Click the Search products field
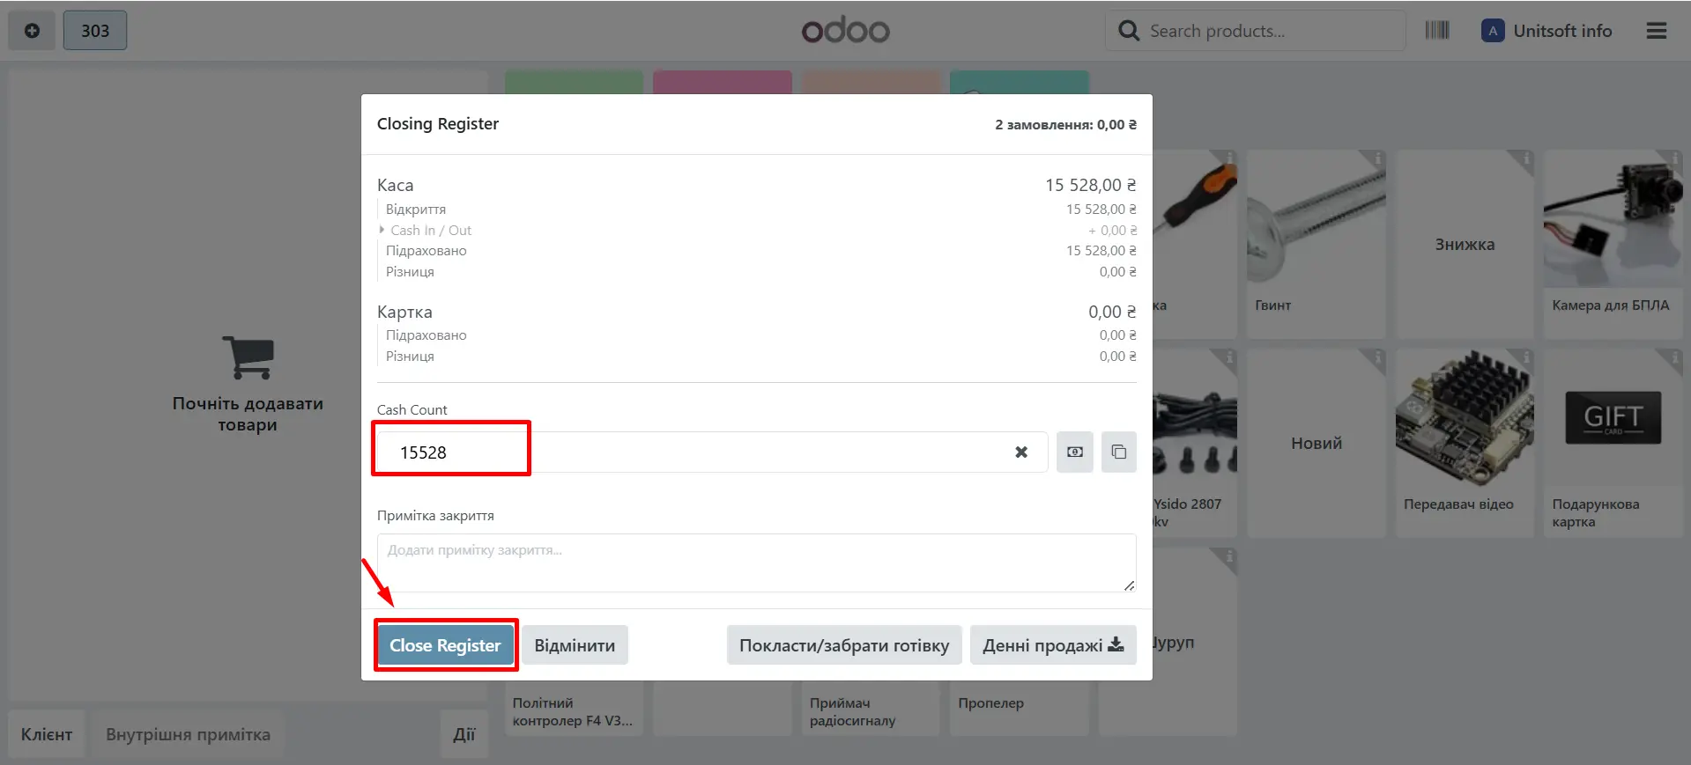 coord(1269,31)
